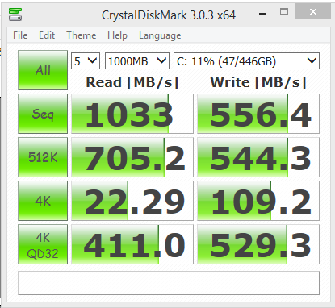Click the 4K read result 22.29

[132, 201]
